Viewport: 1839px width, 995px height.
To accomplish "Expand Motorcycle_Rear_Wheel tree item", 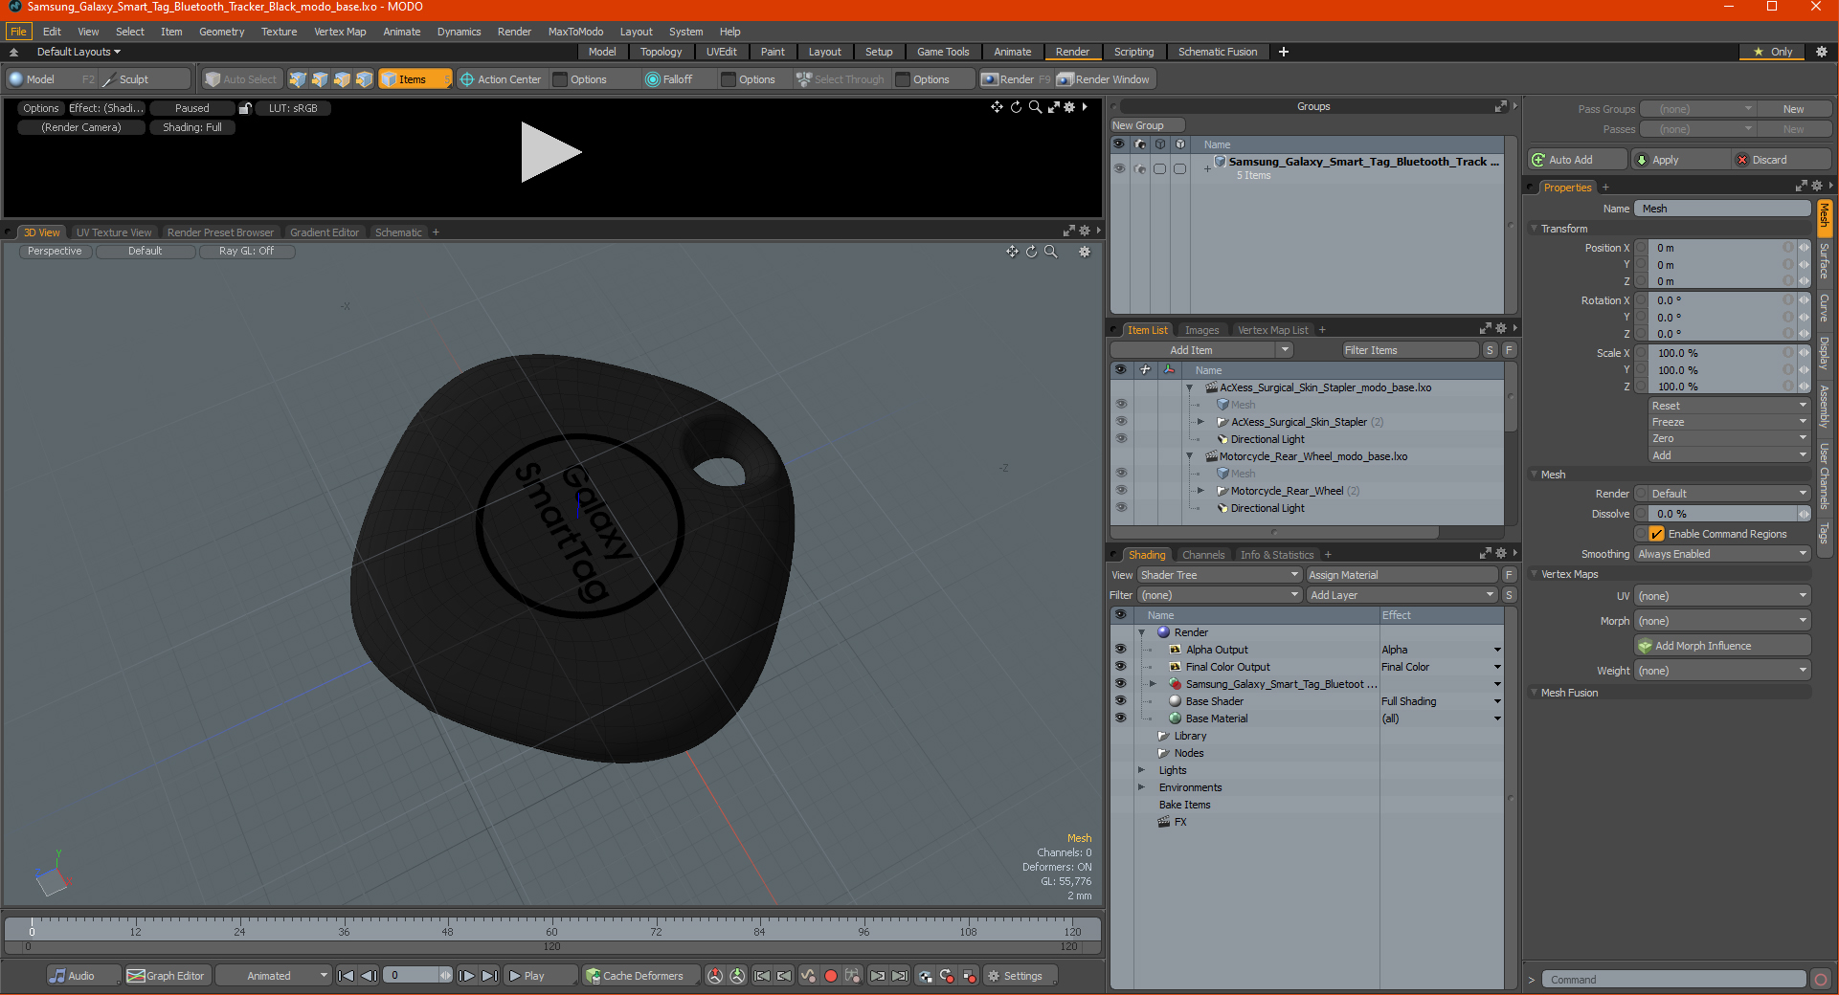I will tap(1200, 491).
